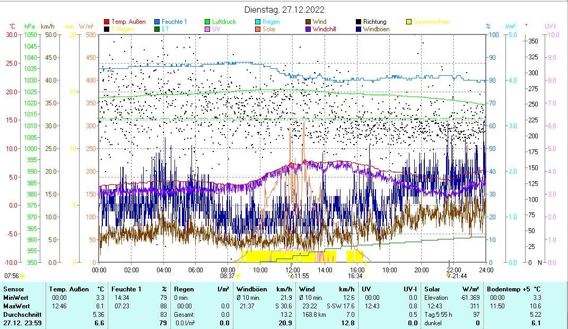Click the yellow Sonnenschein legend square

tap(409, 22)
